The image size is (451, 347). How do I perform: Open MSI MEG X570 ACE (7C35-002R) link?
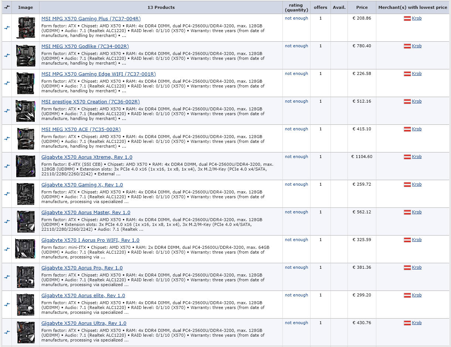point(81,130)
